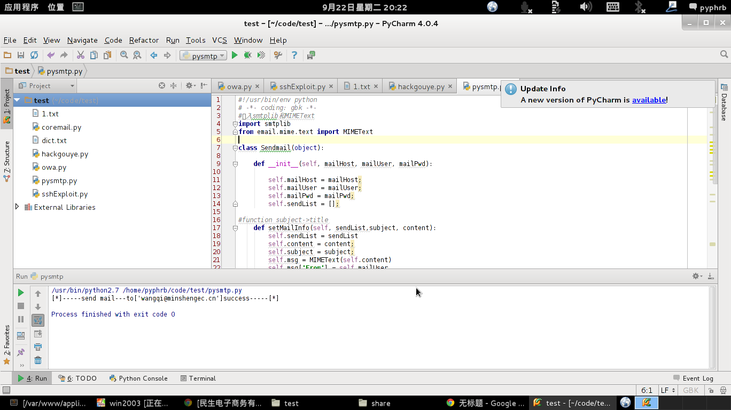This screenshot has width=731, height=410.
Task: Pause output in the Run panel
Action: click(x=21, y=319)
